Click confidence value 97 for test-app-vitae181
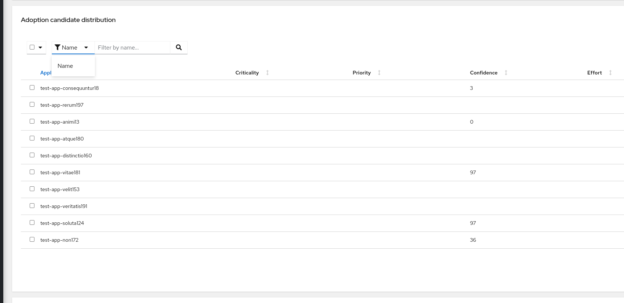The height and width of the screenshot is (303, 624). (x=473, y=172)
